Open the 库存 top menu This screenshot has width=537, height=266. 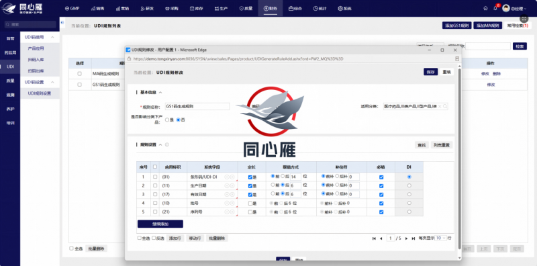click(x=197, y=9)
